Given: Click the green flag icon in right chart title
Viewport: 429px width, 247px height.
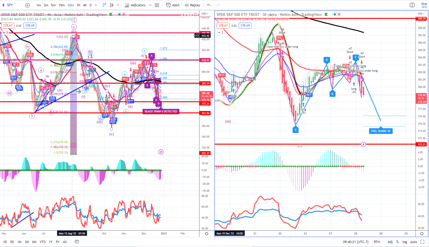Looking at the screenshot, I should click(326, 15).
